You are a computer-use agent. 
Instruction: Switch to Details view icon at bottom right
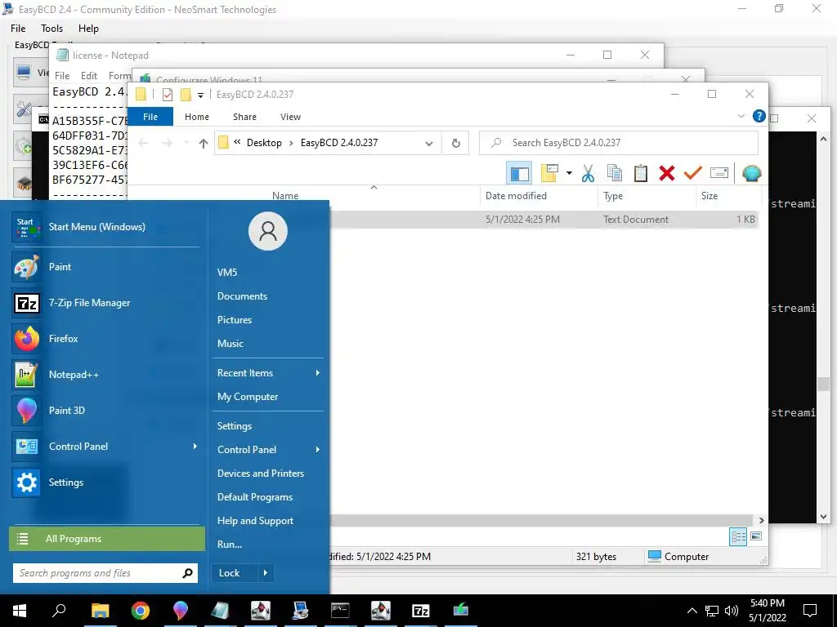click(738, 536)
